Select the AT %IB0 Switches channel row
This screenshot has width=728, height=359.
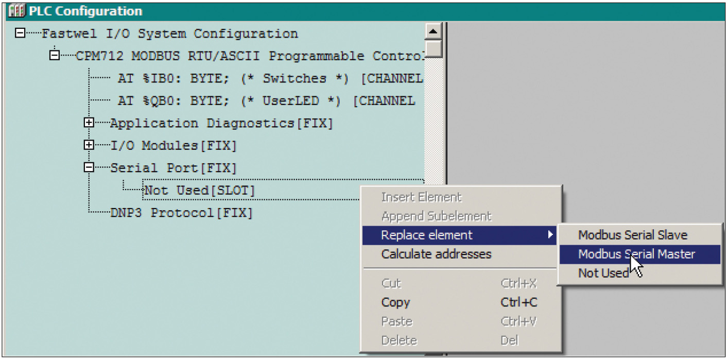coord(270,79)
